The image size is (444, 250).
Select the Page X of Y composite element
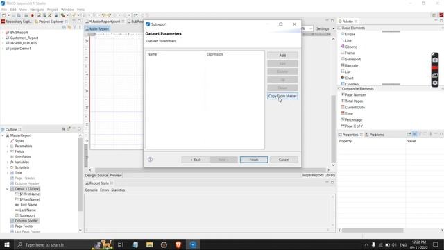(354, 126)
